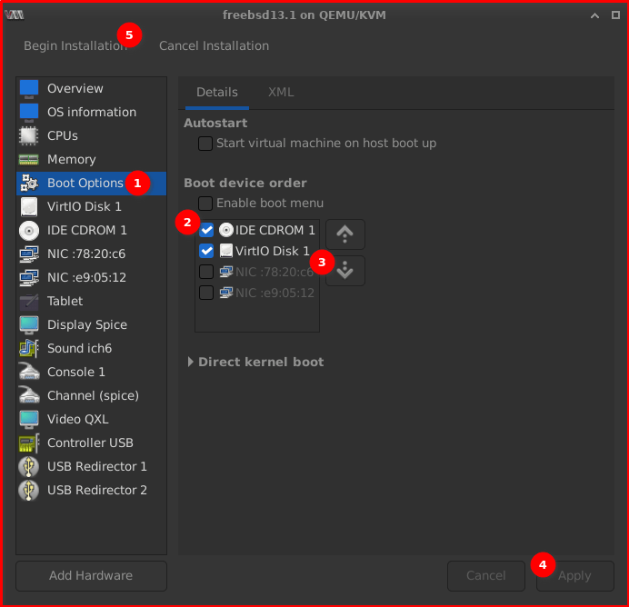Click Begin Installation
Screen dimensions: 629x607
pyautogui.click(x=75, y=46)
